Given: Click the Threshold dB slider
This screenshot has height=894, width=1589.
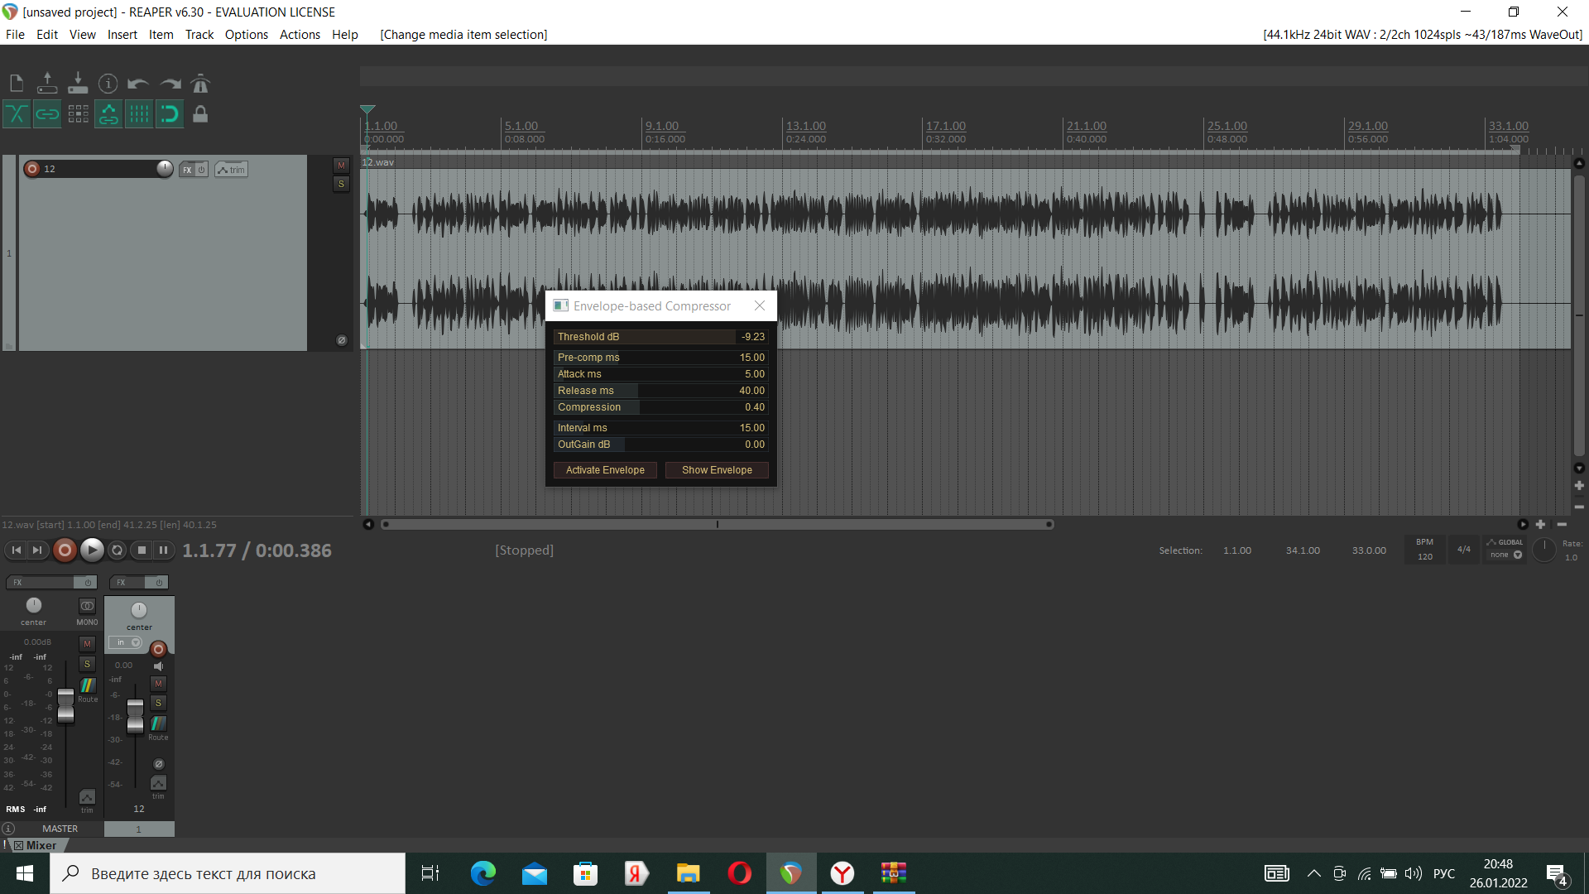Looking at the screenshot, I should [x=660, y=337].
